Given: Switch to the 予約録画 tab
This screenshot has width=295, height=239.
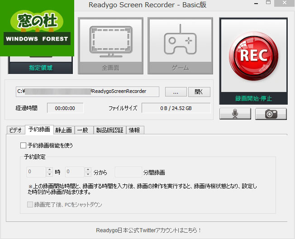Looking at the screenshot, I should click(39, 129).
